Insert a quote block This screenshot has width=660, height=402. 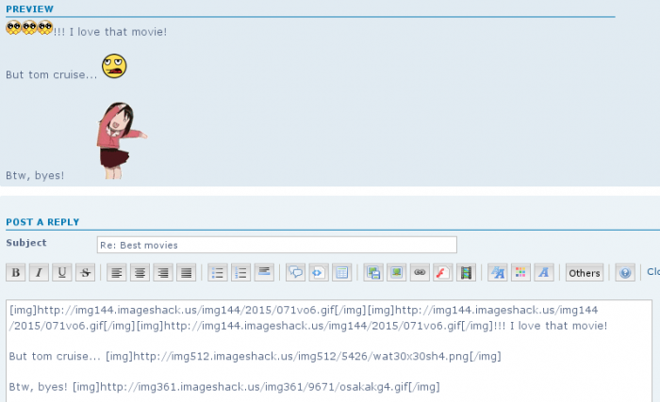coord(295,272)
